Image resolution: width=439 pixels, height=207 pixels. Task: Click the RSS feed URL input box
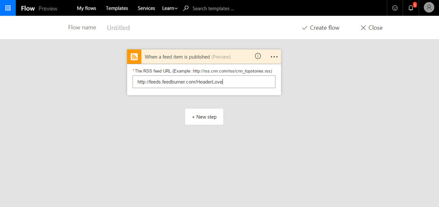coord(204,82)
